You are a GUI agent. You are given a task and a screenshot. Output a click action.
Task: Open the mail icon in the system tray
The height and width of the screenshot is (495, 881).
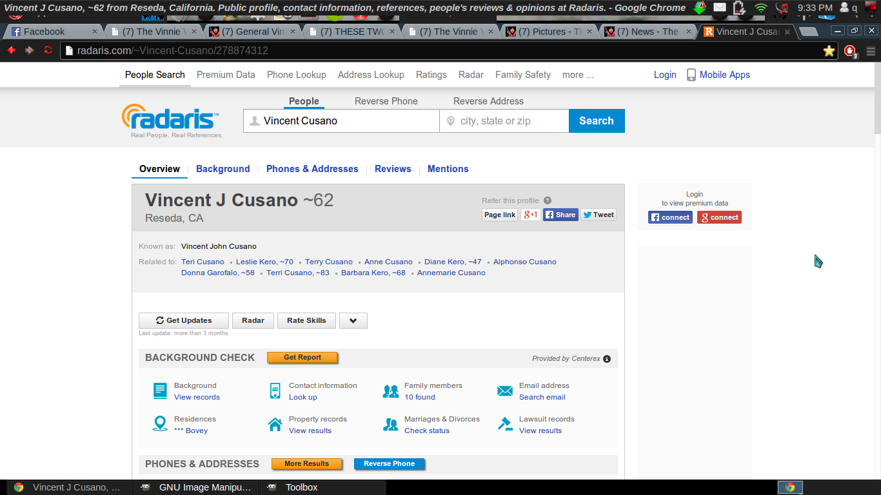tap(720, 8)
